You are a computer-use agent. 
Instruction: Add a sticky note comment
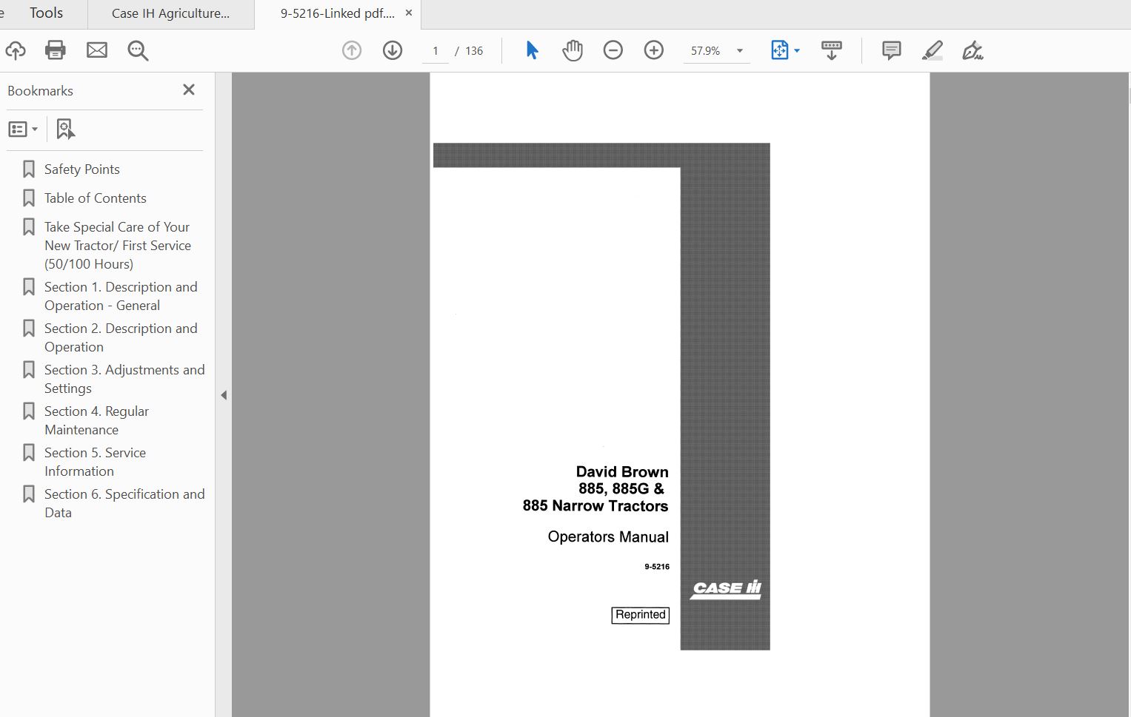892,50
